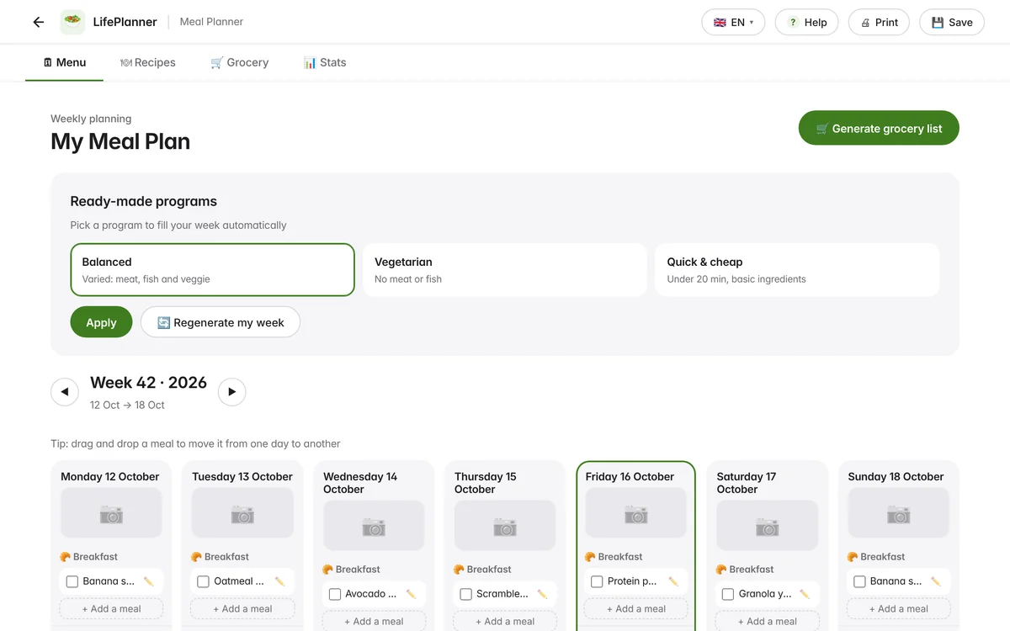Open the EN language dropdown
The height and width of the screenshot is (631, 1010).
coord(733,23)
